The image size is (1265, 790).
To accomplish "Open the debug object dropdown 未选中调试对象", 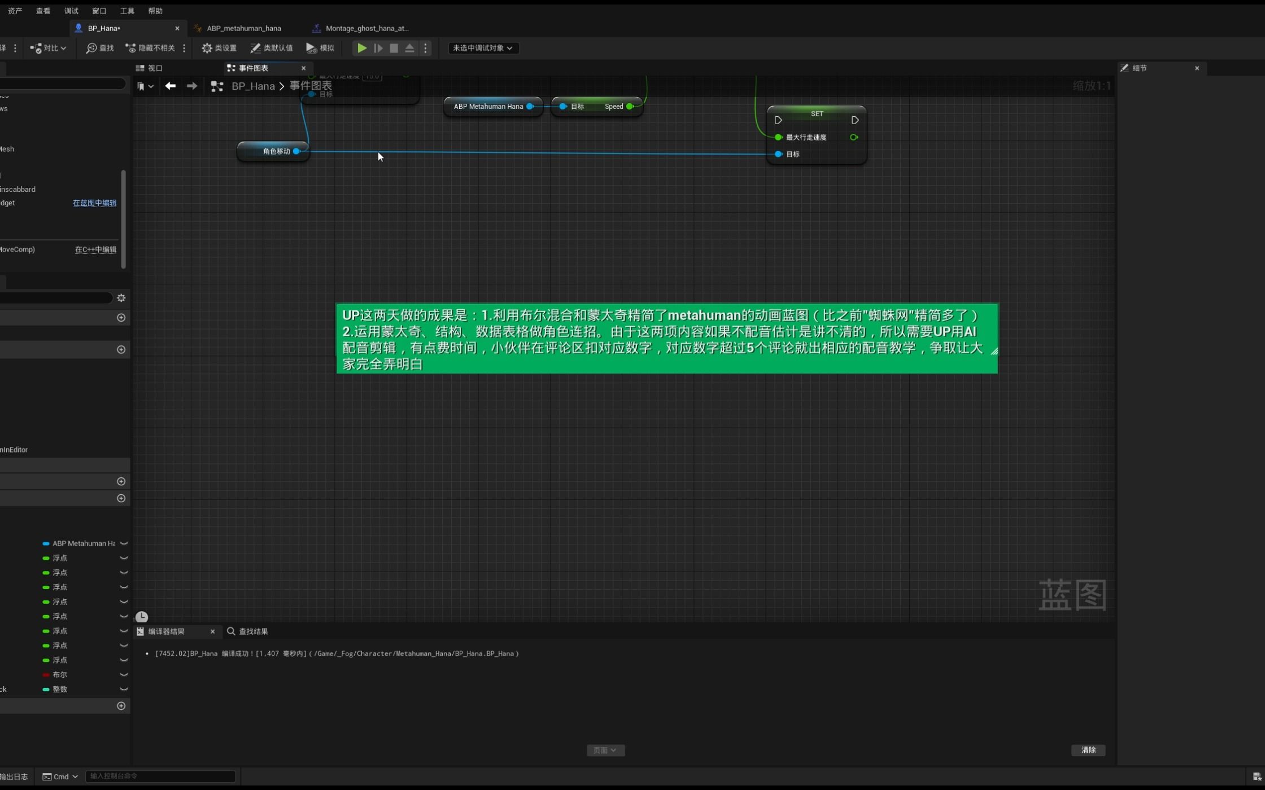I will (x=483, y=48).
